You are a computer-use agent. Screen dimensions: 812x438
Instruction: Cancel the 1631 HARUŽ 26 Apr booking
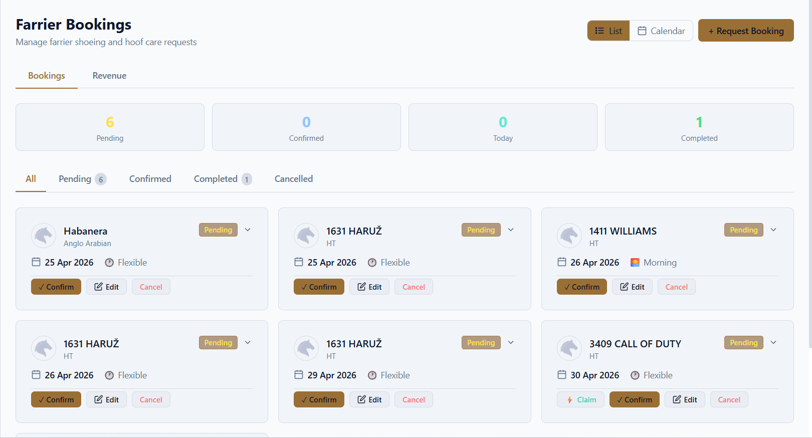pos(151,399)
